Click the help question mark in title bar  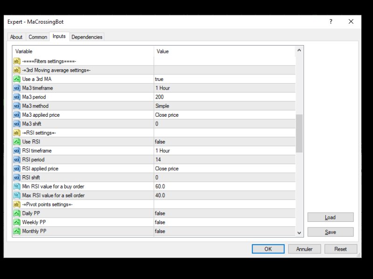(x=331, y=21)
